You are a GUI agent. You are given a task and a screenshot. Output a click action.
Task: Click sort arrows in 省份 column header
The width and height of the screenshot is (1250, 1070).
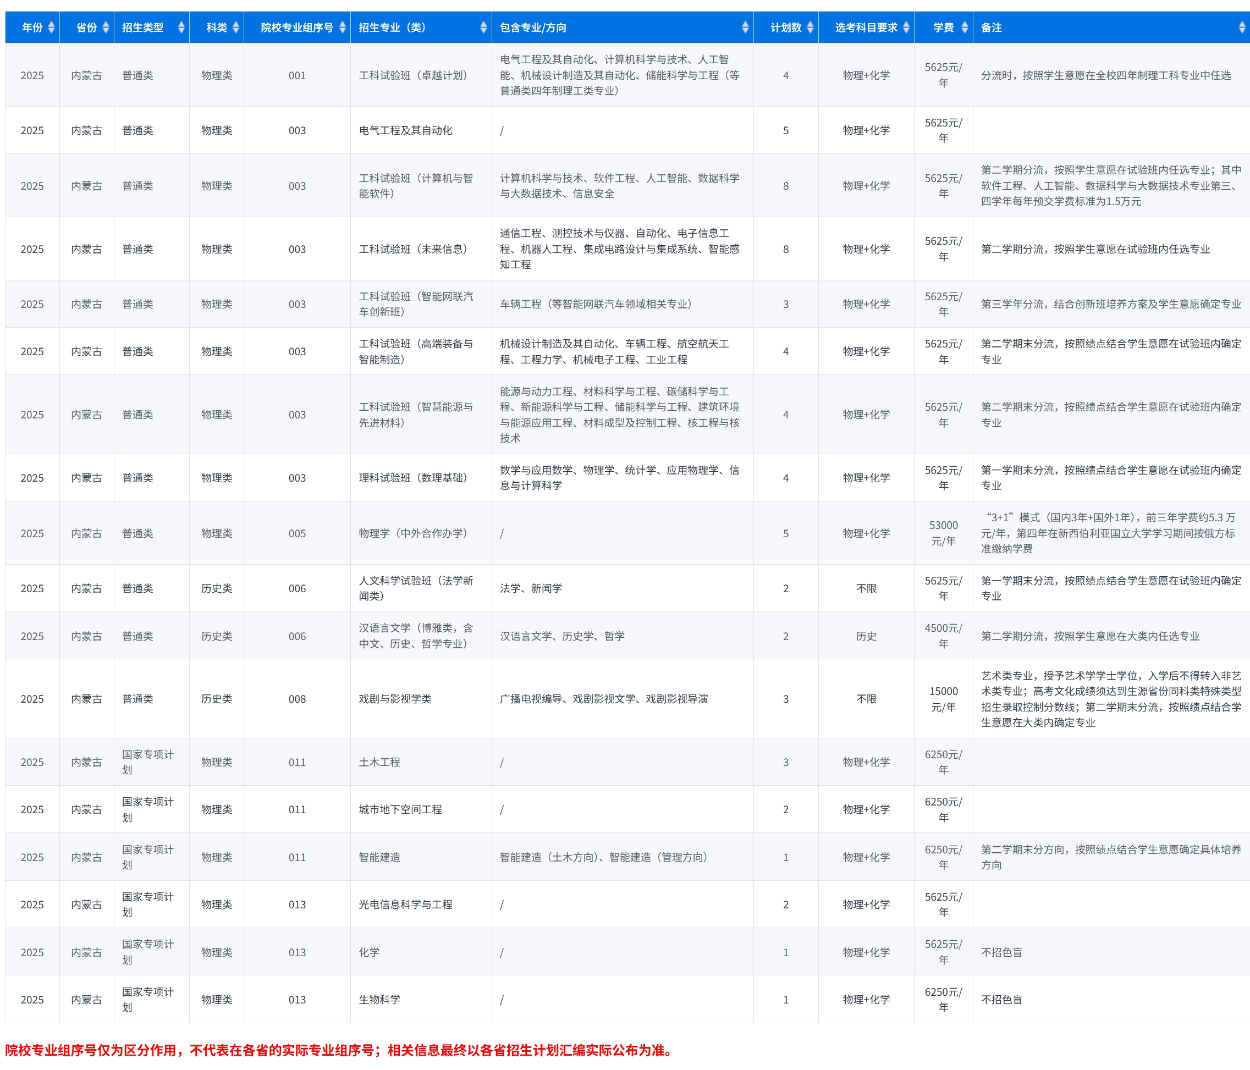(x=106, y=27)
